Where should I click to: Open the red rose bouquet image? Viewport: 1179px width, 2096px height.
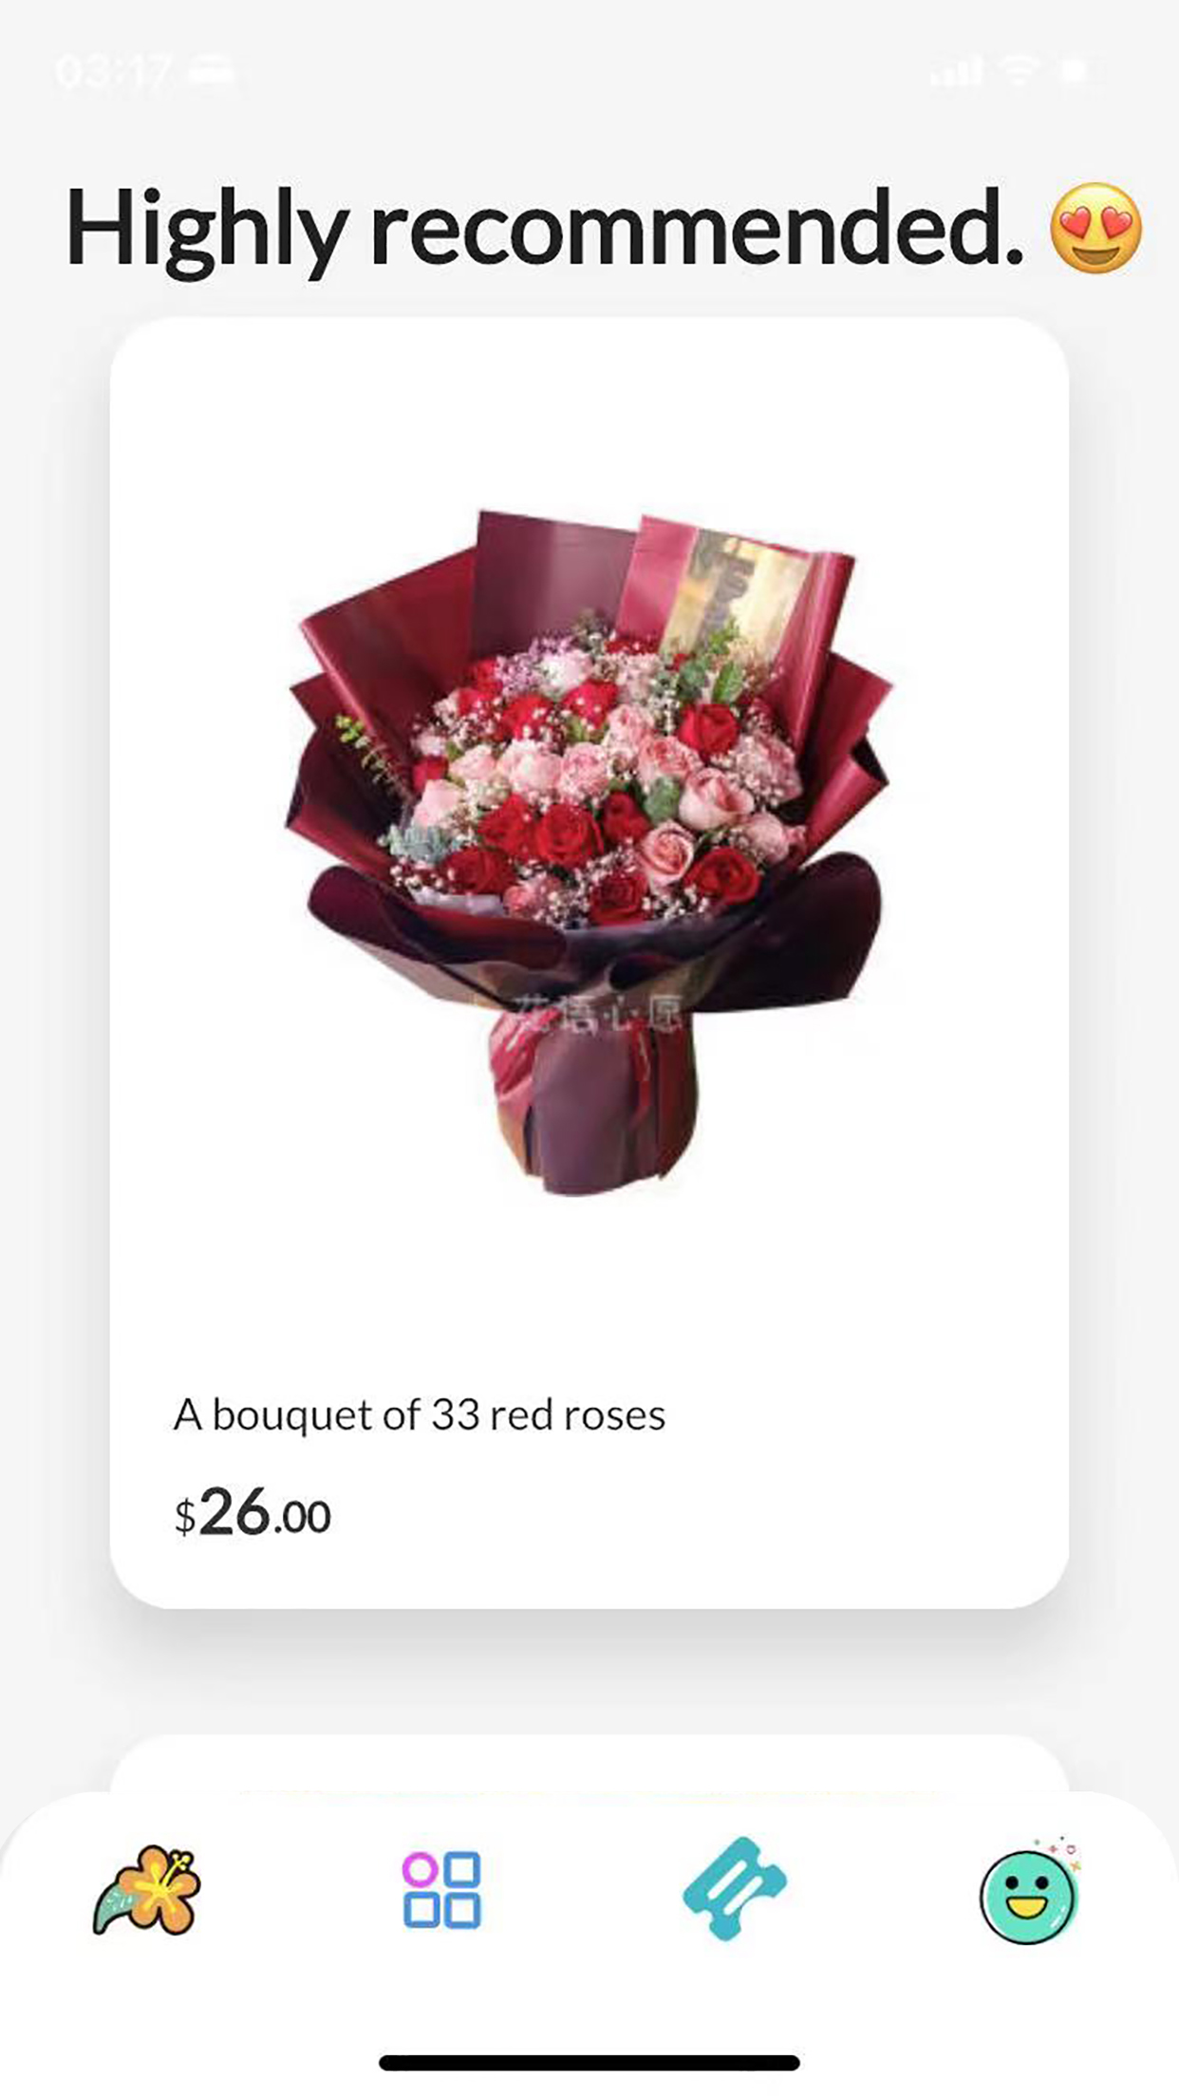[589, 851]
